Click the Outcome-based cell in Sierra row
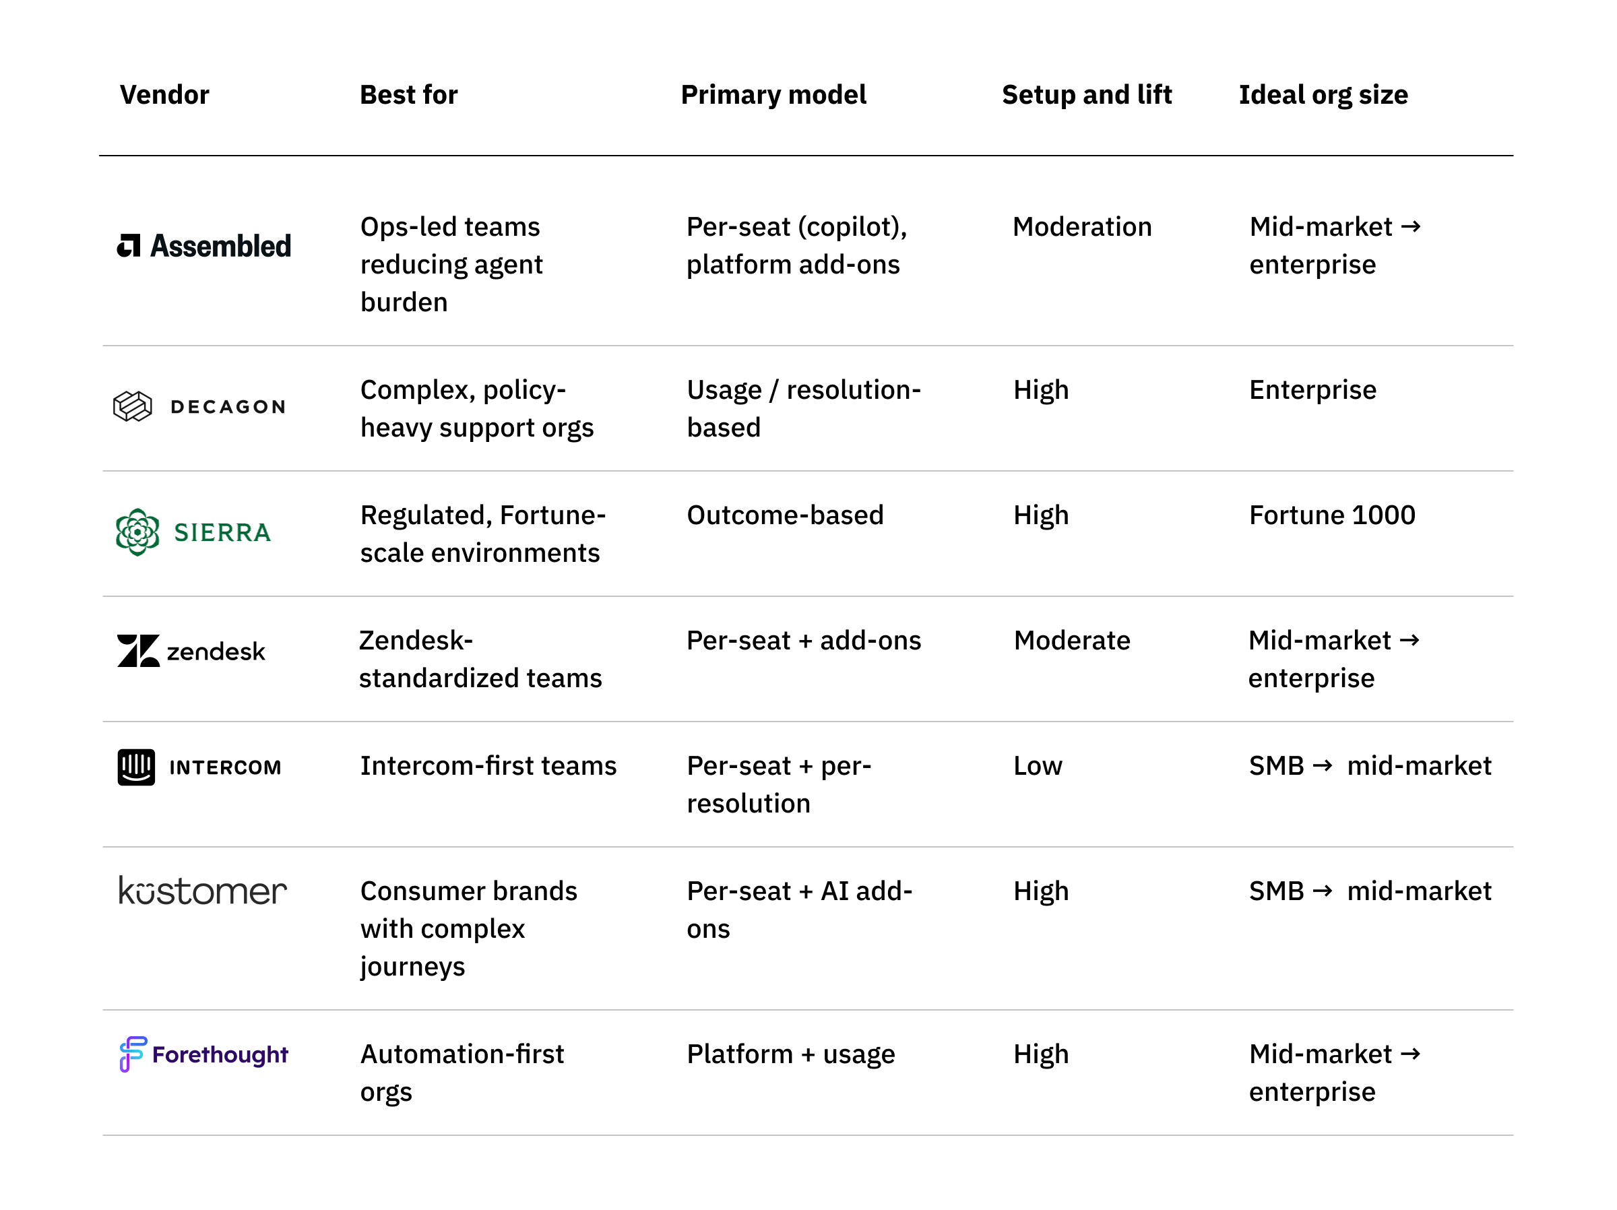1617x1210 pixels. click(x=785, y=515)
